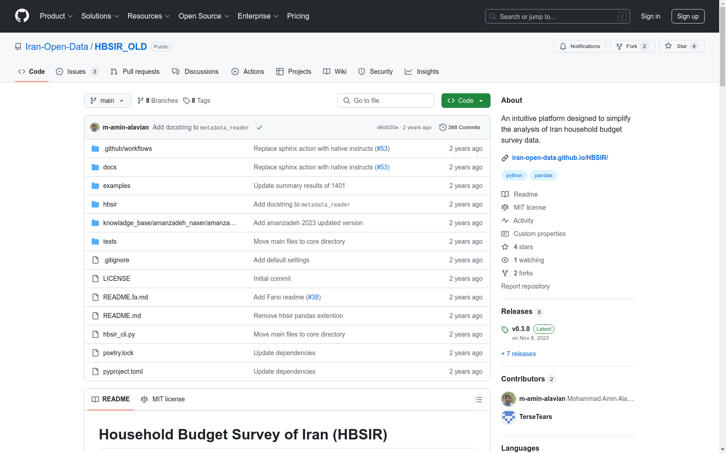The image size is (726, 453).
Task: Expand the main branch dropdown
Action: pos(108,101)
